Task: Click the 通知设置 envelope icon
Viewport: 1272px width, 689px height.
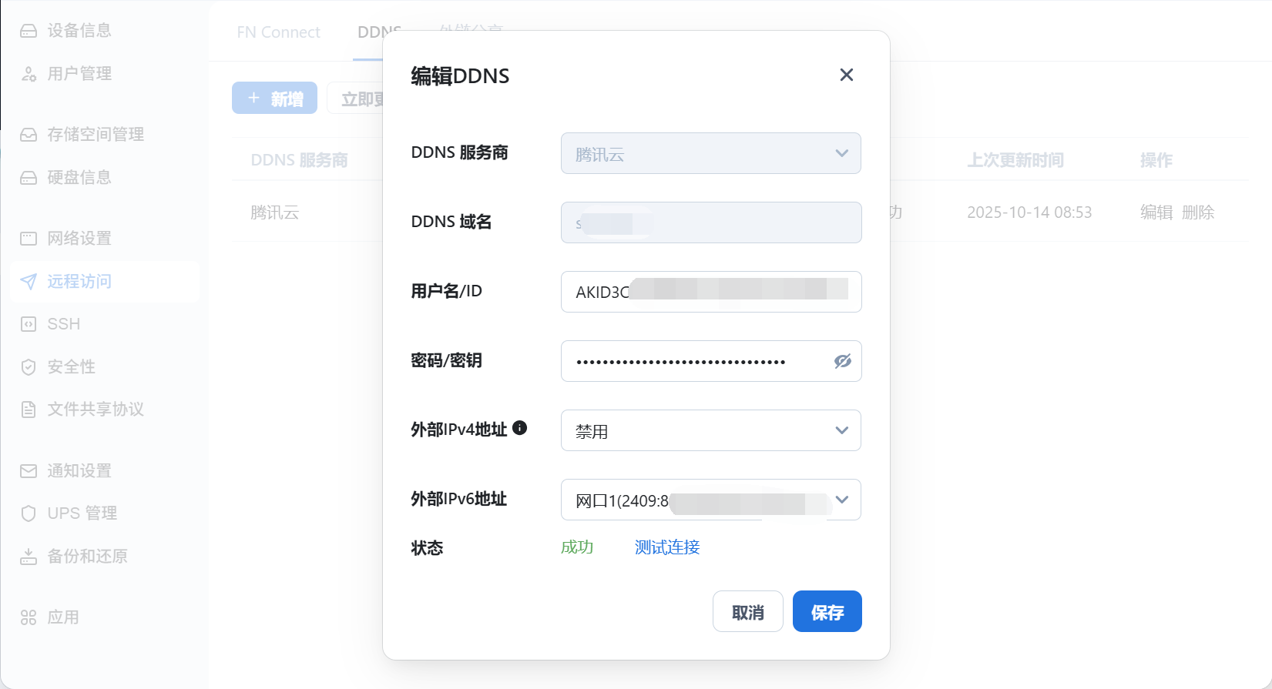Action: click(x=29, y=471)
